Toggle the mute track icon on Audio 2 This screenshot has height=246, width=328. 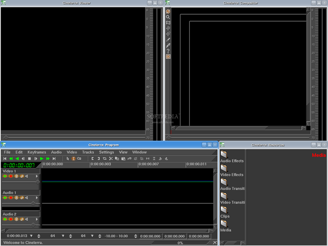pyautogui.click(x=27, y=219)
